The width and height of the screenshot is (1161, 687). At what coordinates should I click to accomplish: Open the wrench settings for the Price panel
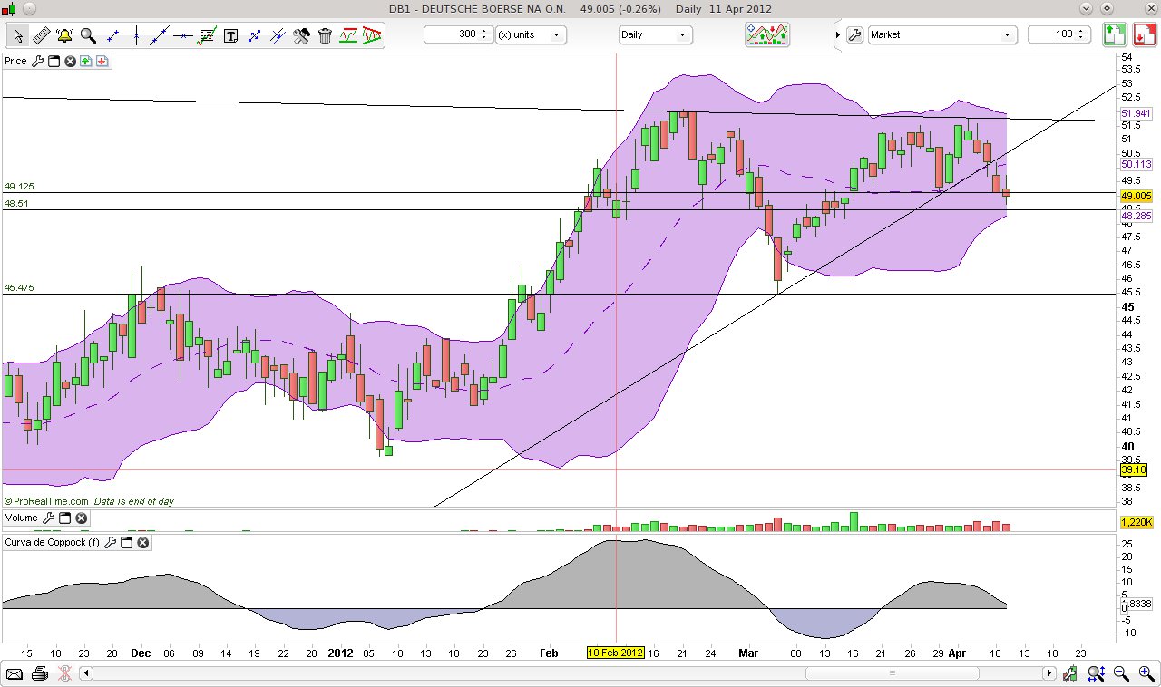pos(38,61)
